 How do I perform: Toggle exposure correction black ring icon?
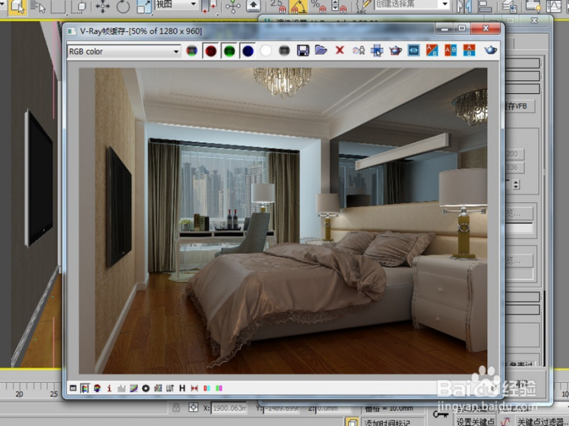coord(146,388)
